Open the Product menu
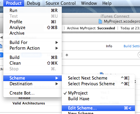Image resolution: width=140 pixels, height=114 pixels. 14,3
